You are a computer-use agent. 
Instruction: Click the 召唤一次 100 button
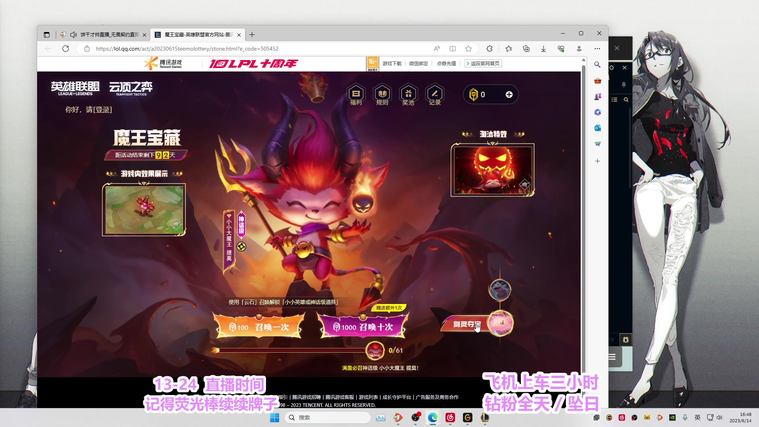click(x=259, y=327)
